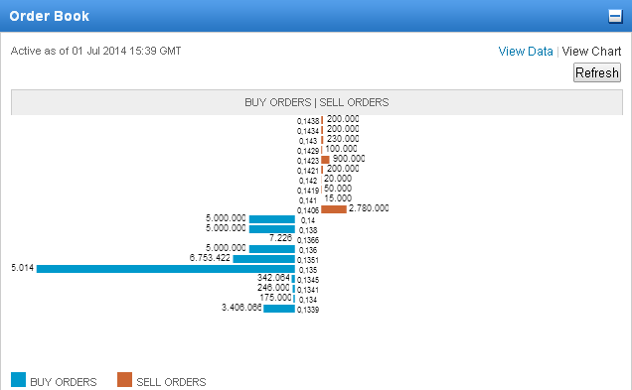
Task: Select the 246.000 buy volume label
Action: click(273, 288)
